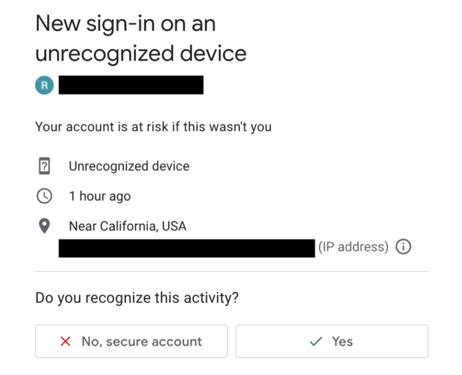
Task: Click the Near California, USA location text
Action: [x=128, y=226]
